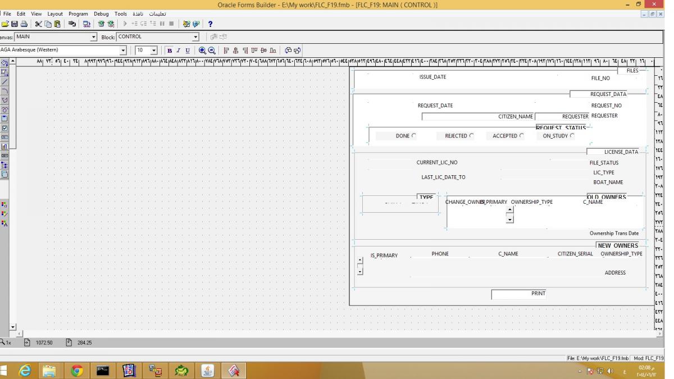
Task: Expand the font size dropdown
Action: point(154,51)
